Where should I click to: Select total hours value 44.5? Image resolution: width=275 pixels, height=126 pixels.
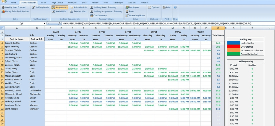coord(218,98)
